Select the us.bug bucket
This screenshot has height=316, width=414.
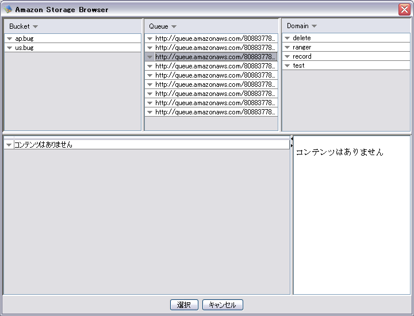tap(24, 48)
